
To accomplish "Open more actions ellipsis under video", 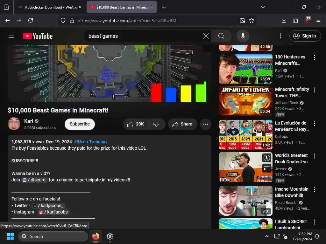I will (205, 124).
